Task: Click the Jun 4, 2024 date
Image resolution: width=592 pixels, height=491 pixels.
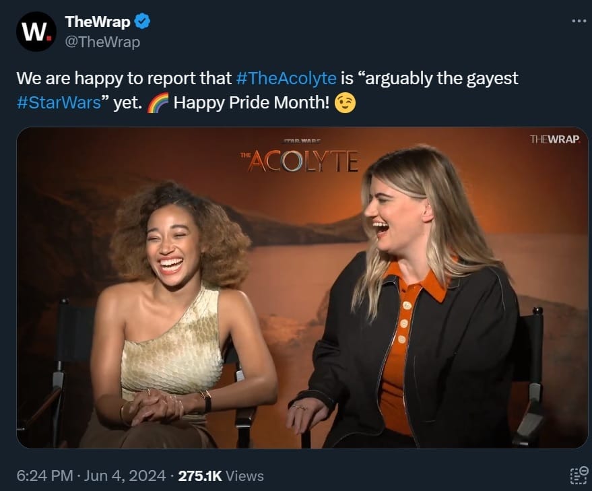Action: [125, 476]
